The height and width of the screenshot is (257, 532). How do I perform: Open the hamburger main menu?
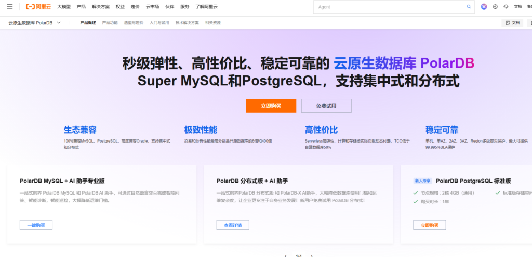10,6
